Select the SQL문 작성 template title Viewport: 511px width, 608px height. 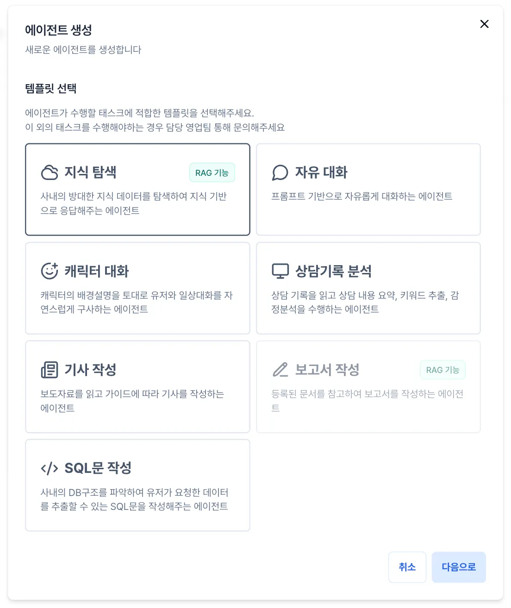tap(98, 468)
